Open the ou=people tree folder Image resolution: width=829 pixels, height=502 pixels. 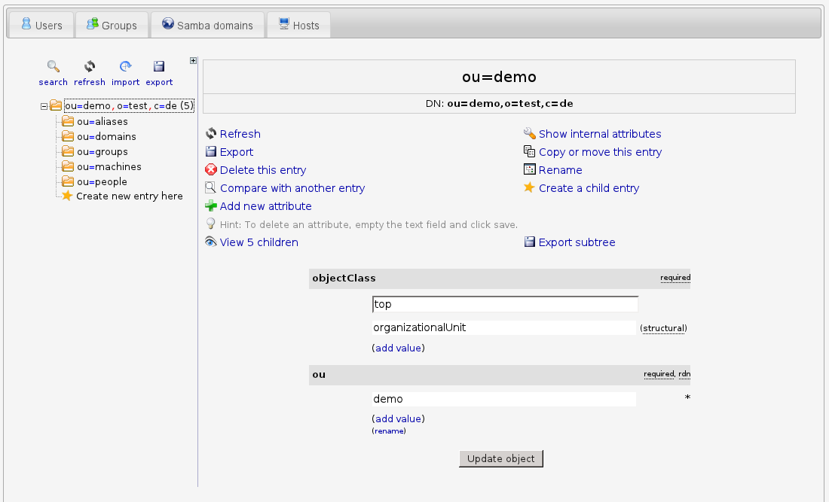[102, 181]
